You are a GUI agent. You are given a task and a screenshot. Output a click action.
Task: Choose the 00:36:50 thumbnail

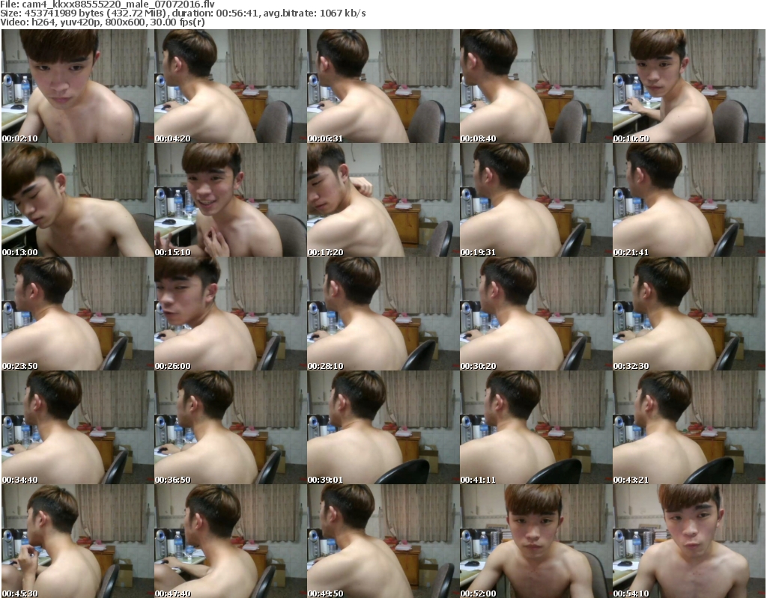point(230,428)
